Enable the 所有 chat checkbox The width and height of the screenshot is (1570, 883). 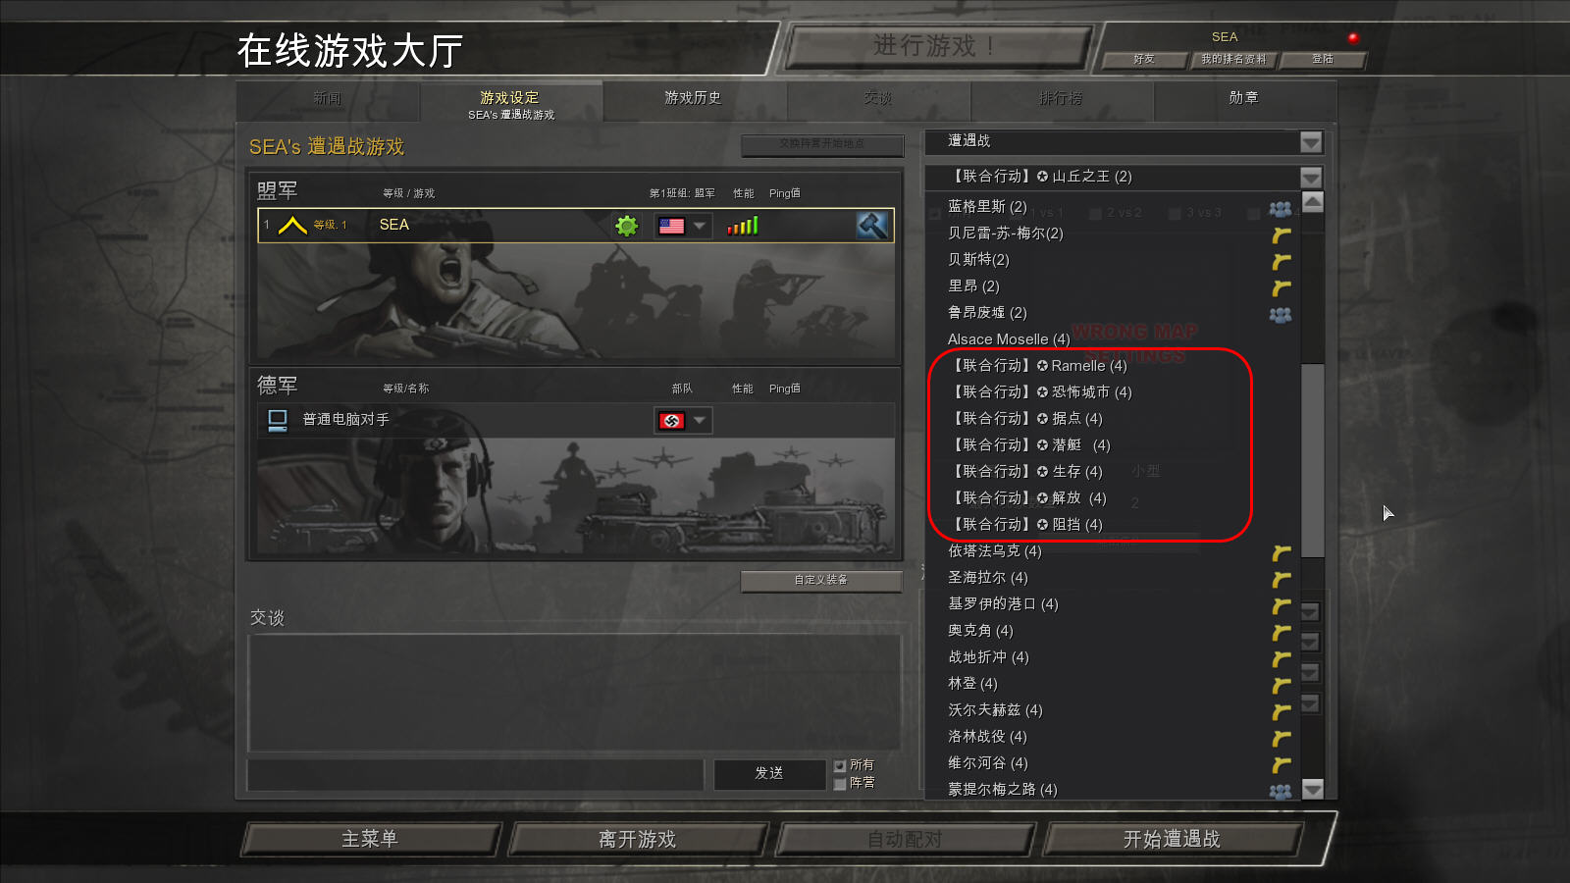[x=840, y=765]
